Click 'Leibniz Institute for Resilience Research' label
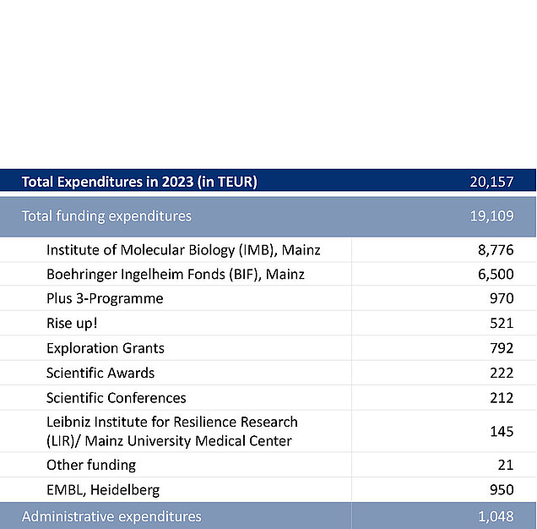 pyautogui.click(x=172, y=422)
